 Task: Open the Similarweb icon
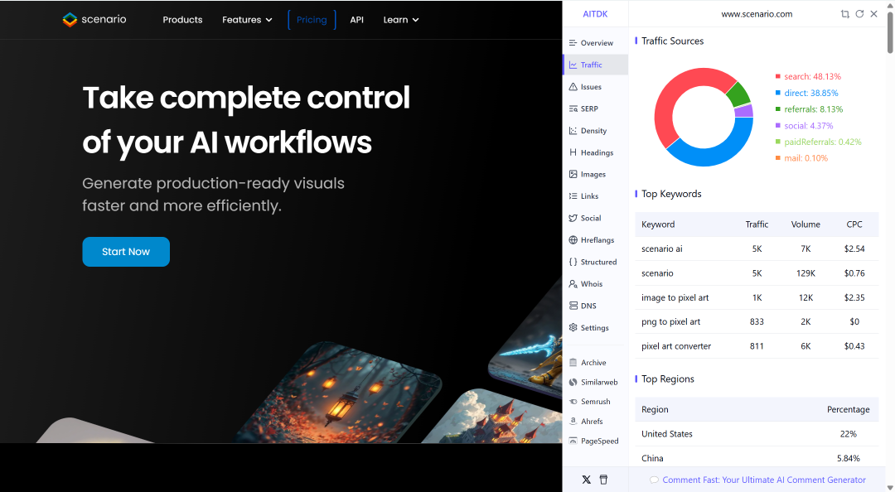(x=573, y=383)
